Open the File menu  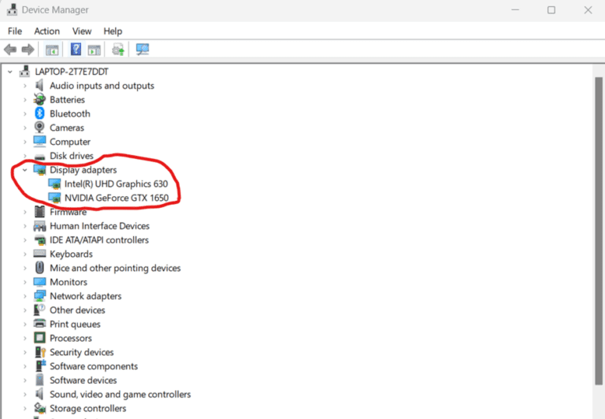coord(15,31)
